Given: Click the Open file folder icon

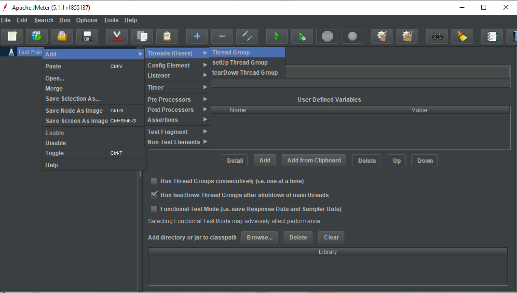Looking at the screenshot, I should (62, 36).
